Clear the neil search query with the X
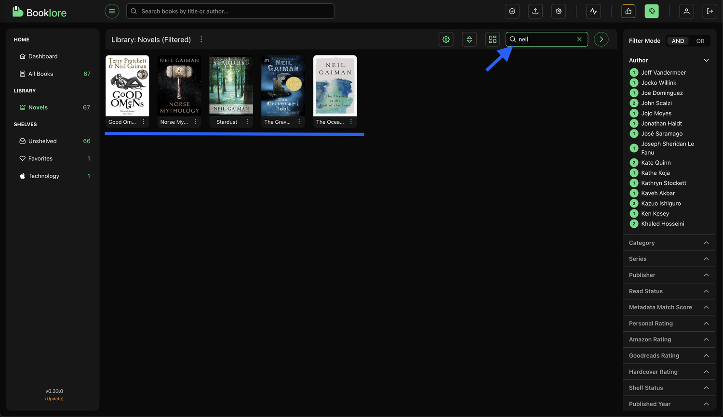 [579, 39]
